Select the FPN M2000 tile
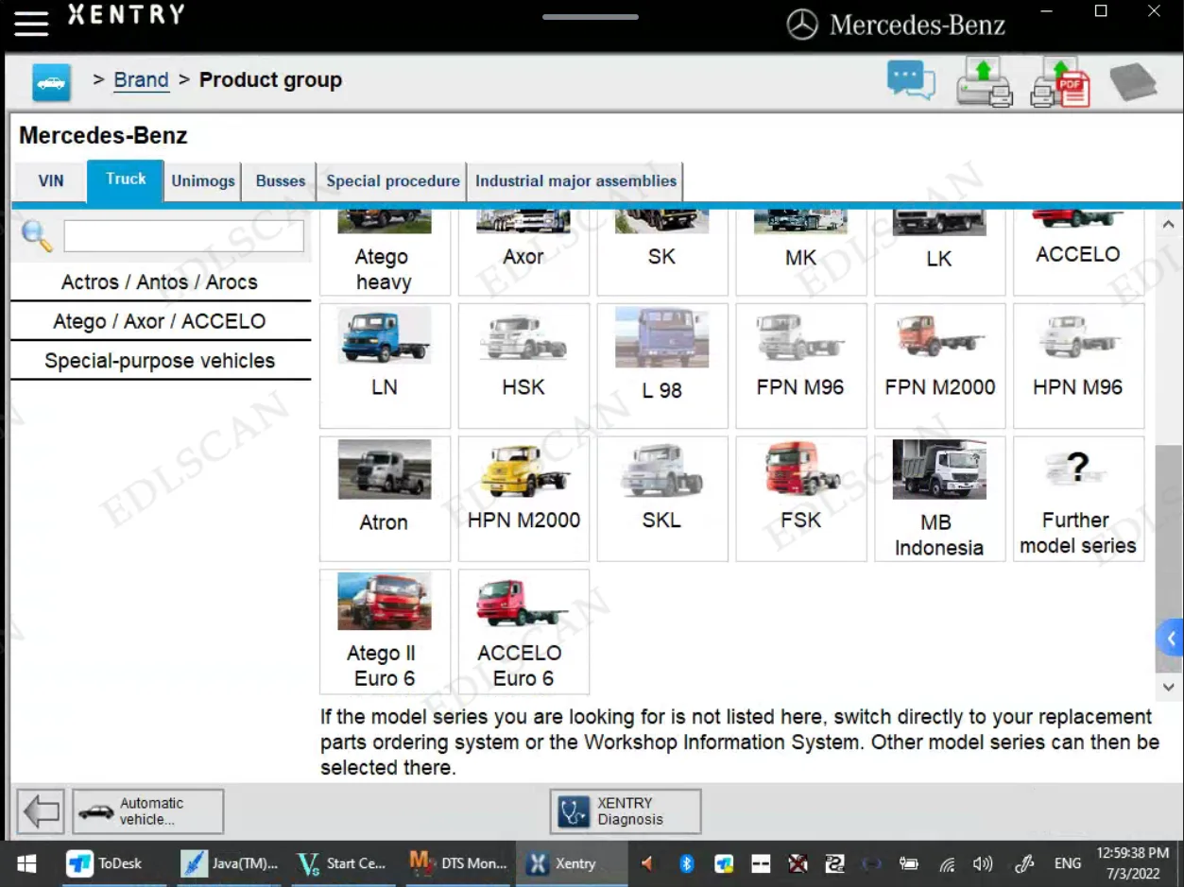 point(939,366)
